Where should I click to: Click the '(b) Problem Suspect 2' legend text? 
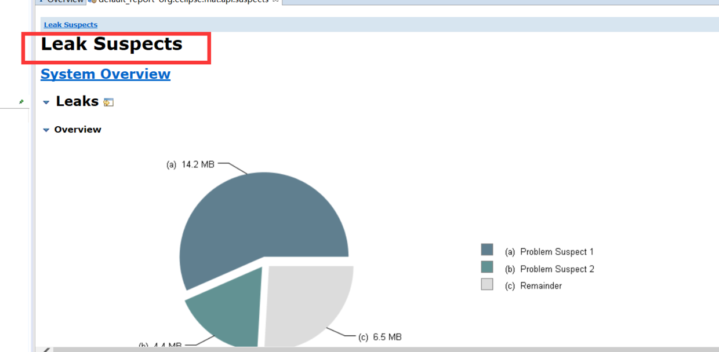click(549, 269)
